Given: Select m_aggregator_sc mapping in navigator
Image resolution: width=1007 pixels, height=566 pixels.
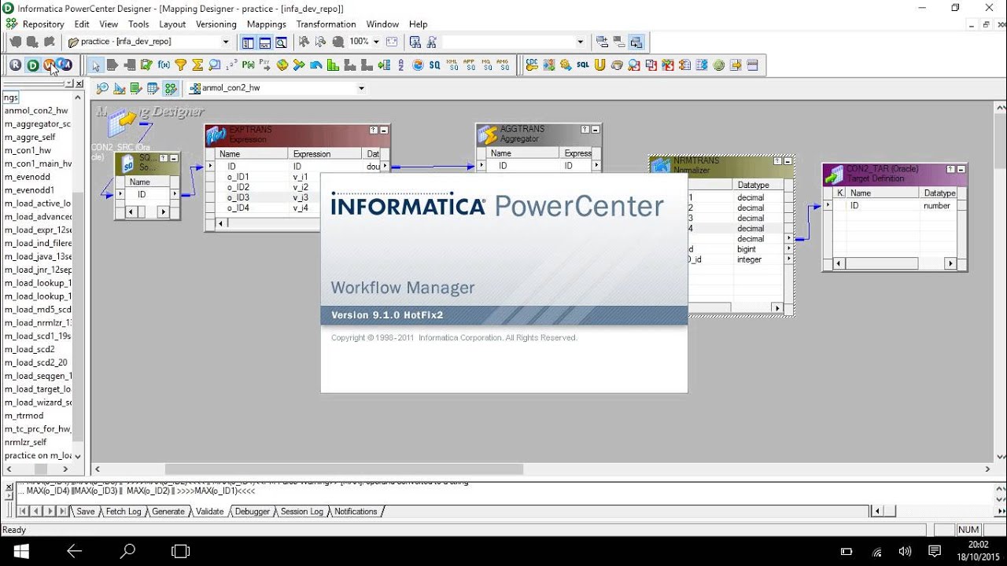Looking at the screenshot, I should (38, 123).
